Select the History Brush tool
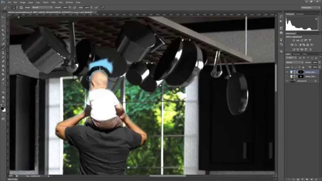322x181 pixels. [3, 57]
